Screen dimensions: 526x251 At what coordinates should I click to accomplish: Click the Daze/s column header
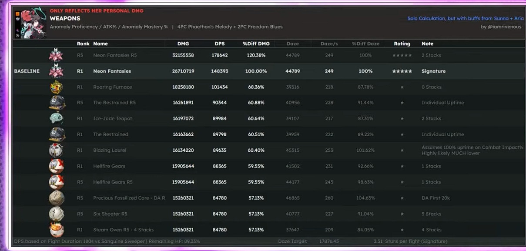[x=329, y=44]
